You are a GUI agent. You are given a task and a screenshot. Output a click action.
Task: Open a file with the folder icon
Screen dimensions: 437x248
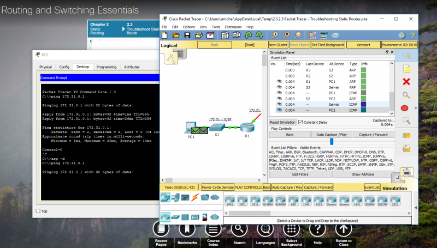coord(176,35)
